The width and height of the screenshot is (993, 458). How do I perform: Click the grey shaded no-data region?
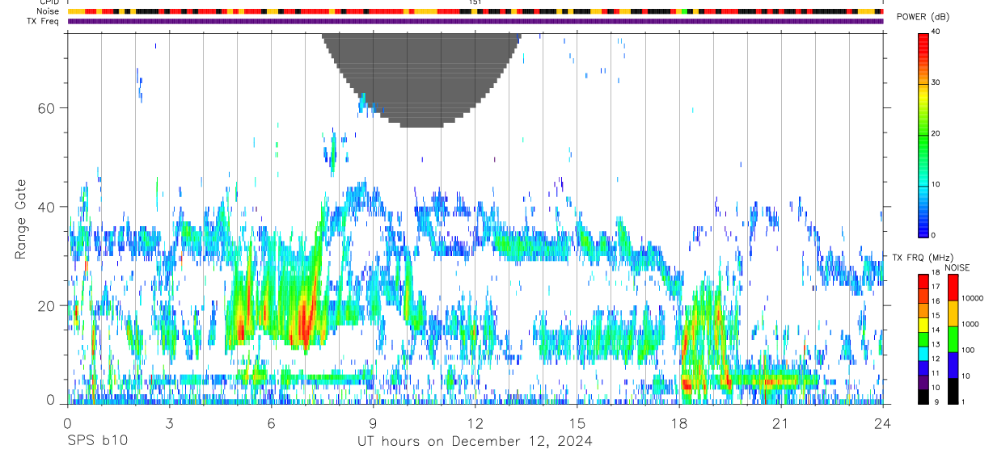pyautogui.click(x=421, y=79)
